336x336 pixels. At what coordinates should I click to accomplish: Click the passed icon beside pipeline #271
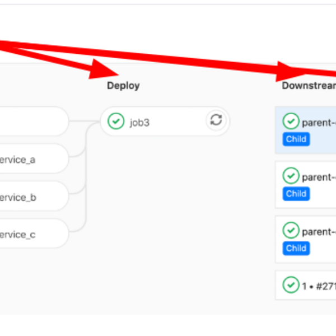290,284
